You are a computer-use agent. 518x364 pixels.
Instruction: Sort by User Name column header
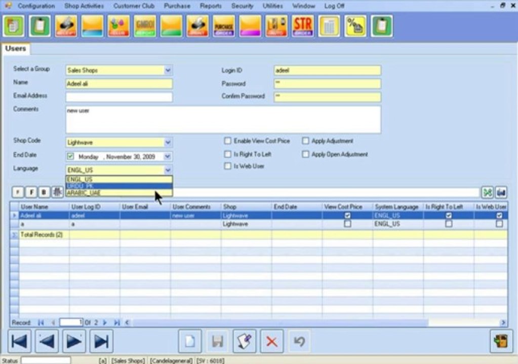point(44,207)
